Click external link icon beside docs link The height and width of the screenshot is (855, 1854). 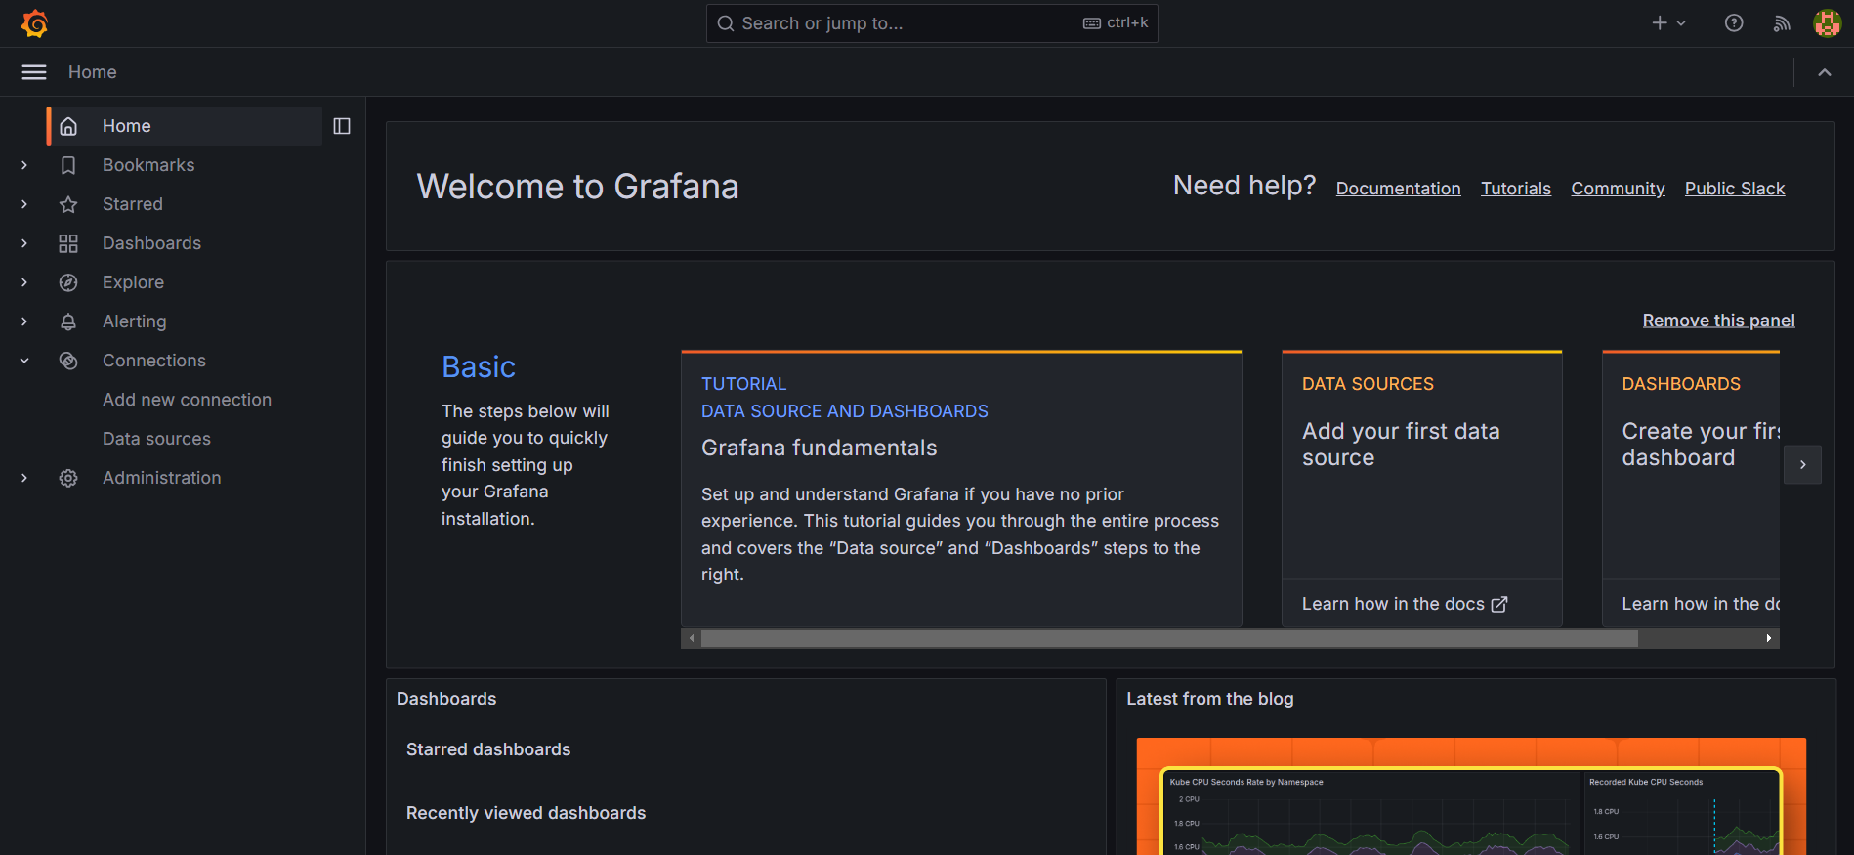pyautogui.click(x=1499, y=604)
